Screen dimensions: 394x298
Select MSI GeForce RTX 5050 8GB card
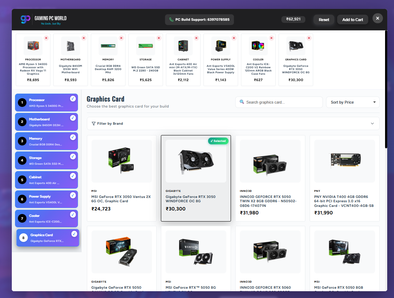click(x=345, y=259)
